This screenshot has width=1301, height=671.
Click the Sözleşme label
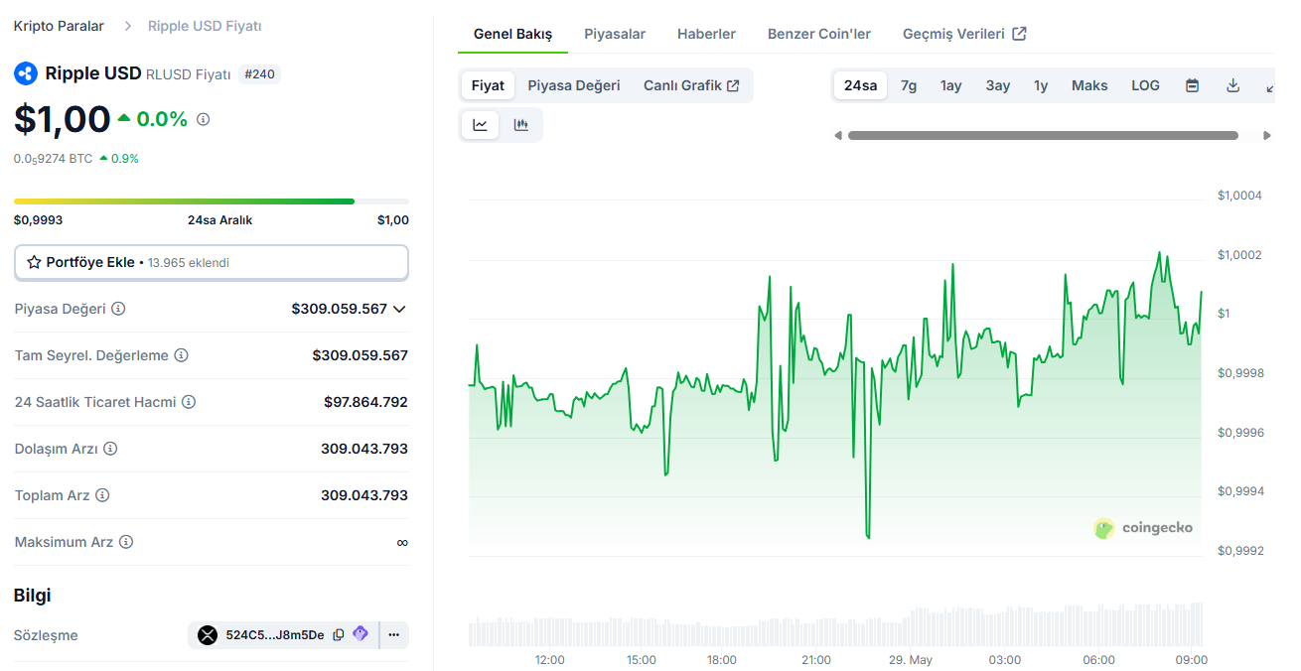tap(46, 635)
